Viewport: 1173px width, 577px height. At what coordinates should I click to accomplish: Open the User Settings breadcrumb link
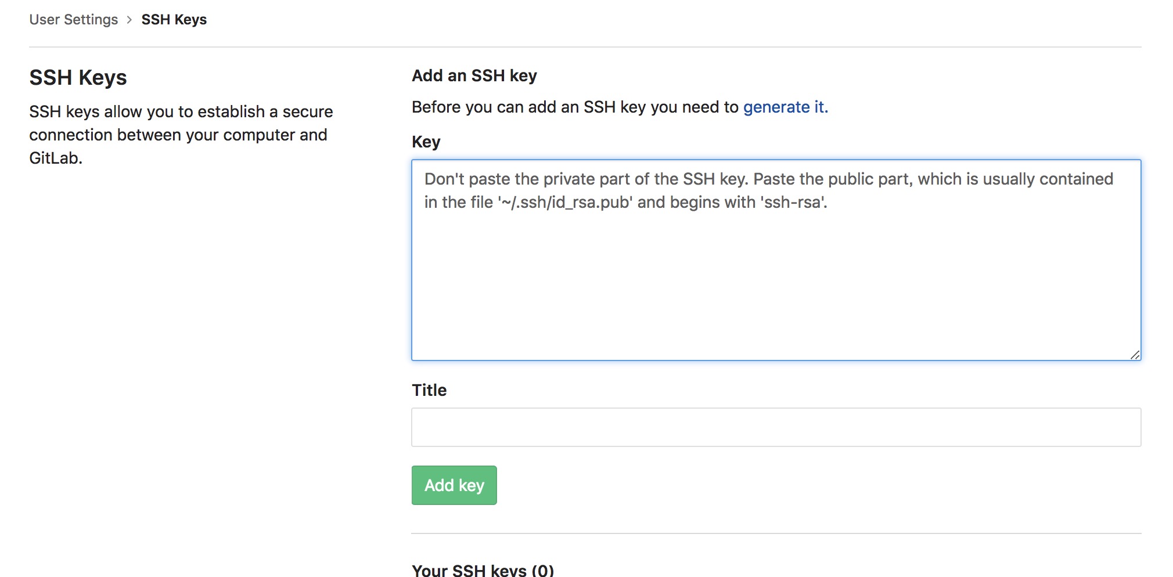pyautogui.click(x=73, y=20)
